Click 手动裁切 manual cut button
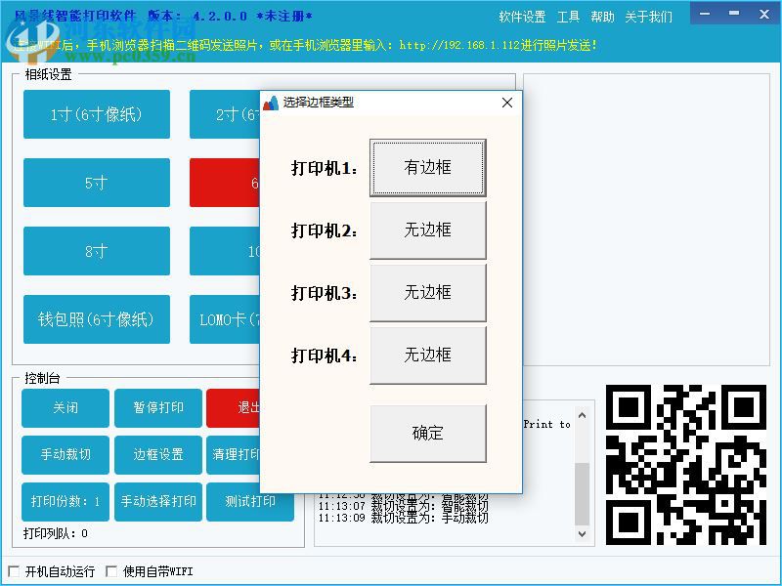Viewport: 782px width, 586px height. click(65, 455)
